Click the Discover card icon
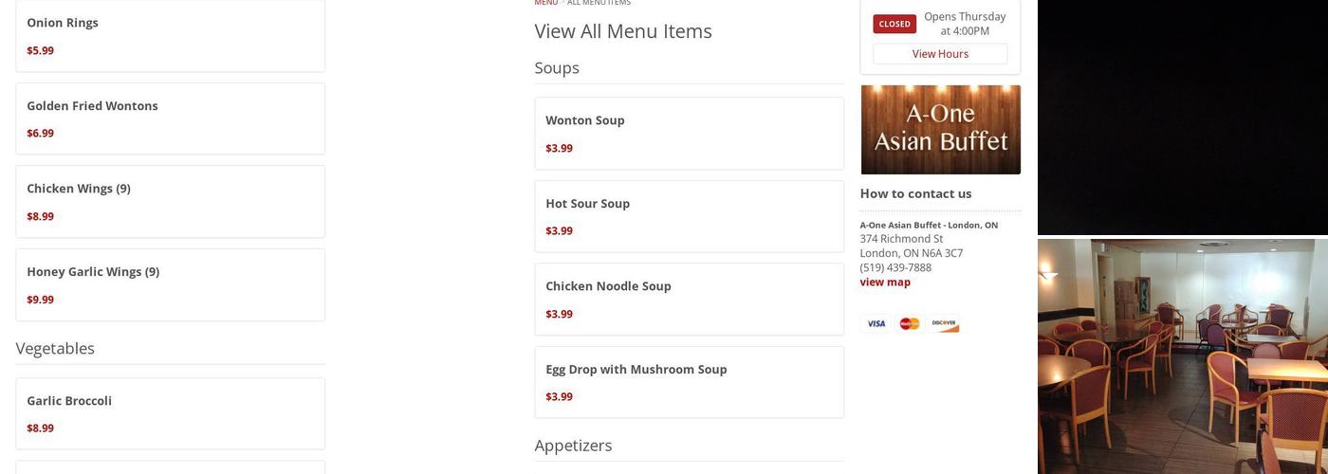This screenshot has width=1328, height=474. 944,323
